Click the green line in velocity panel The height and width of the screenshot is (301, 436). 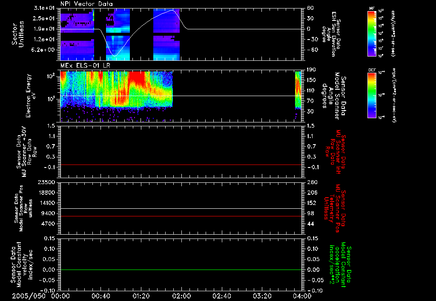[181, 270]
